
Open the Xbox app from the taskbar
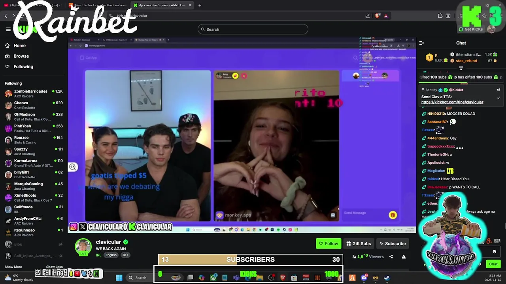pos(214,278)
